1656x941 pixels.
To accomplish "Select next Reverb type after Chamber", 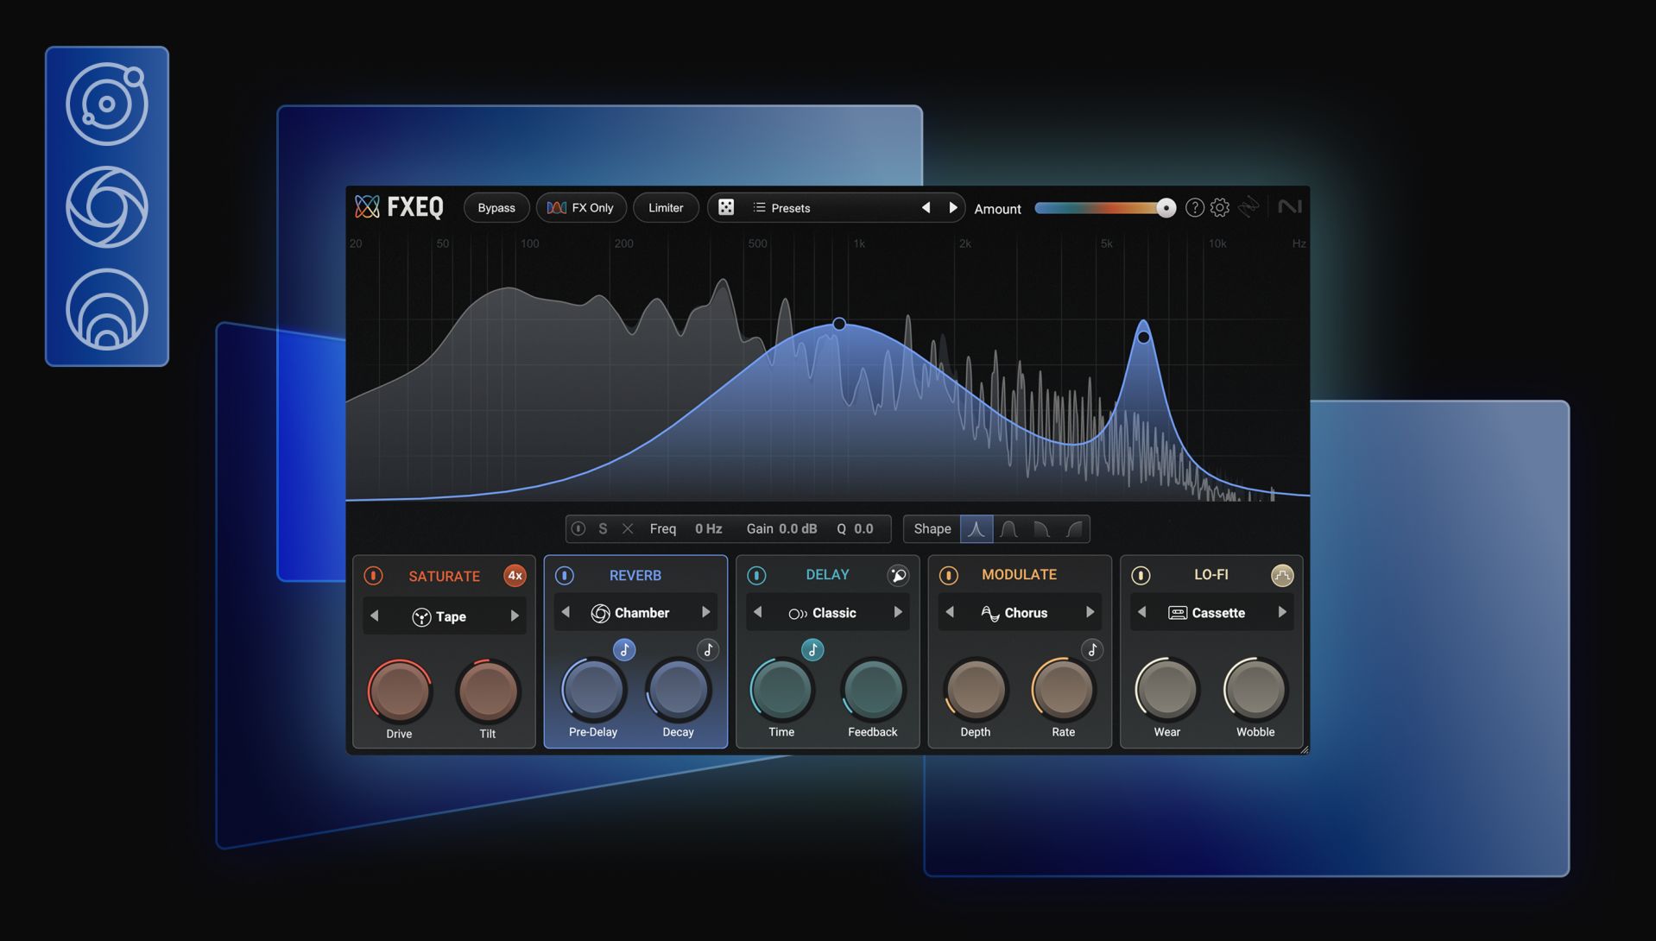I will tap(706, 612).
